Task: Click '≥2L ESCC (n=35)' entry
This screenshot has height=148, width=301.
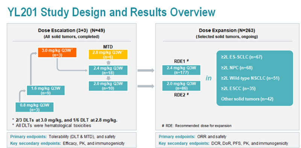Action: [x=238, y=88]
